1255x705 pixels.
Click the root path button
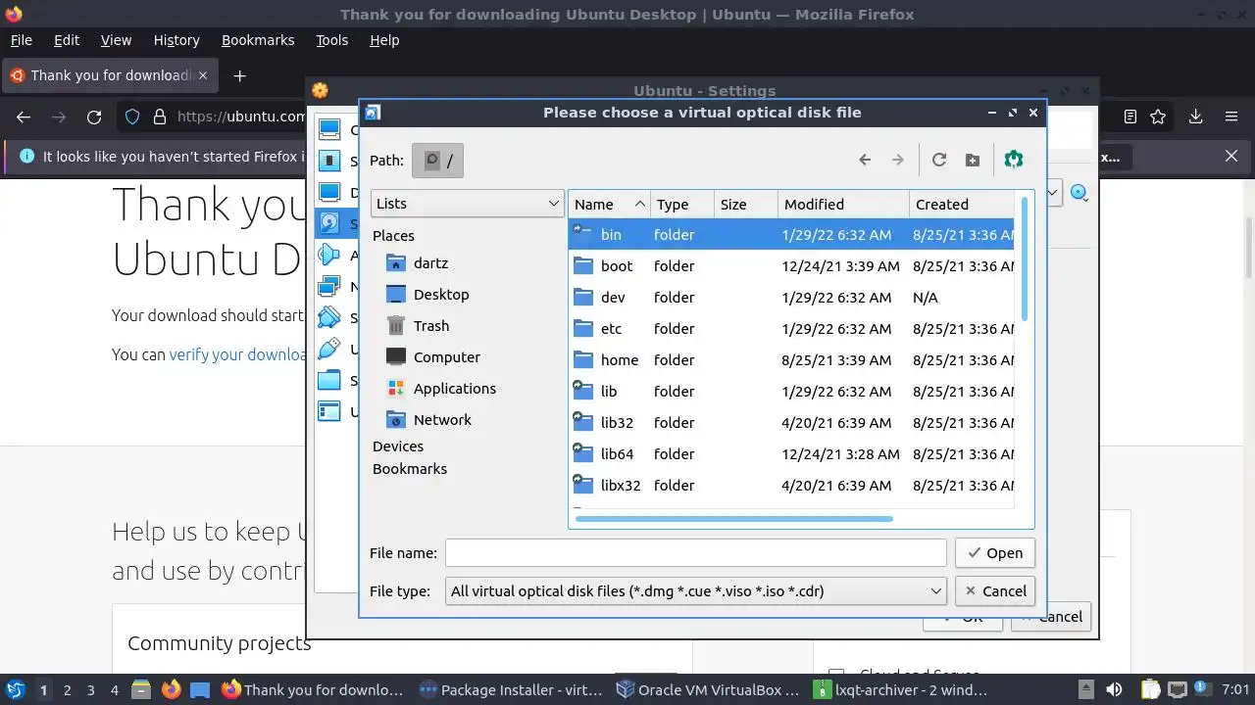(x=437, y=161)
